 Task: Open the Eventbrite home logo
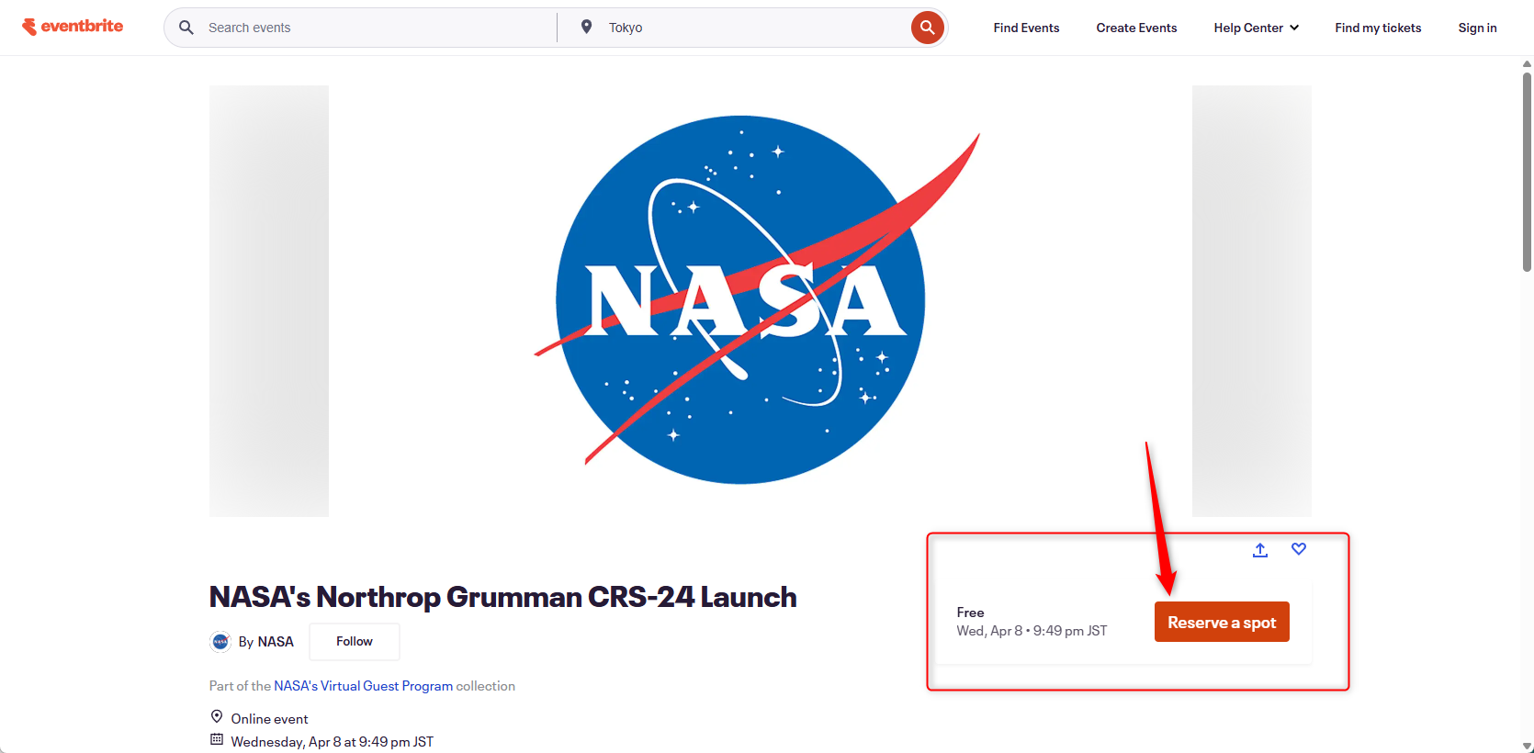73,27
